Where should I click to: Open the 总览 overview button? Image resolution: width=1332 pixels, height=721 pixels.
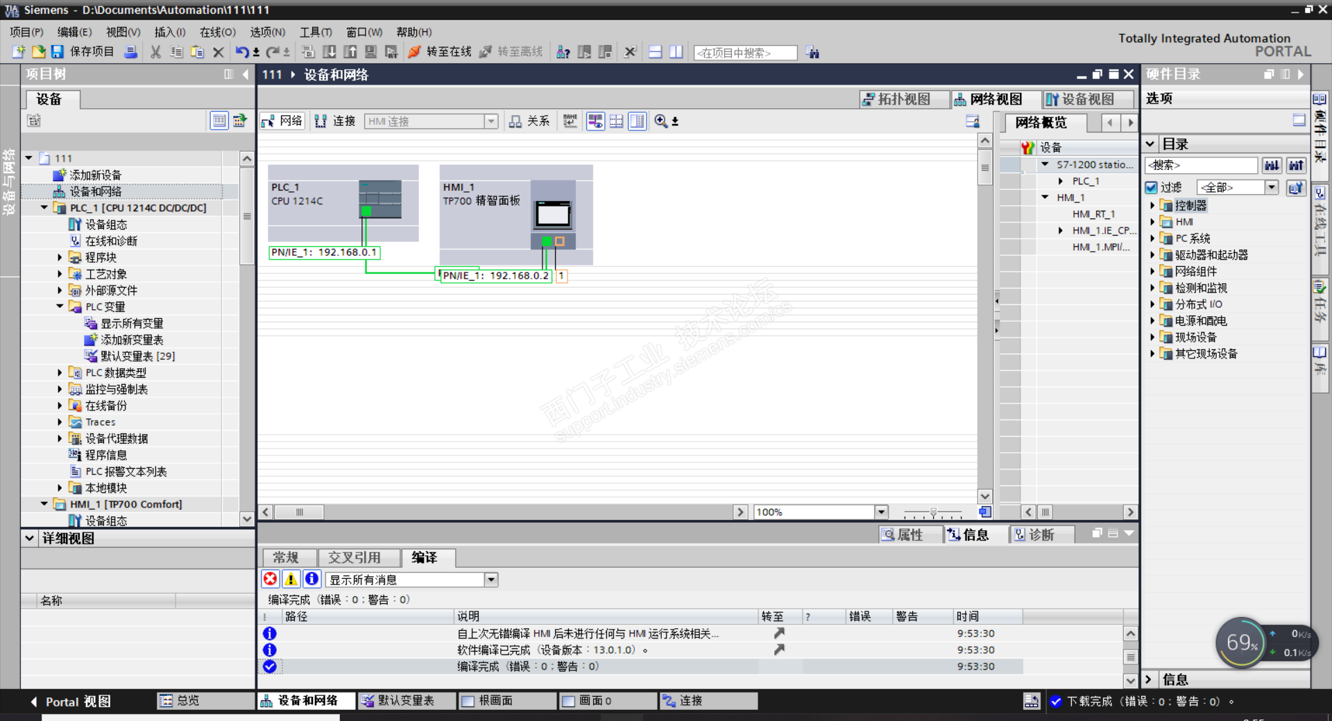pos(206,701)
